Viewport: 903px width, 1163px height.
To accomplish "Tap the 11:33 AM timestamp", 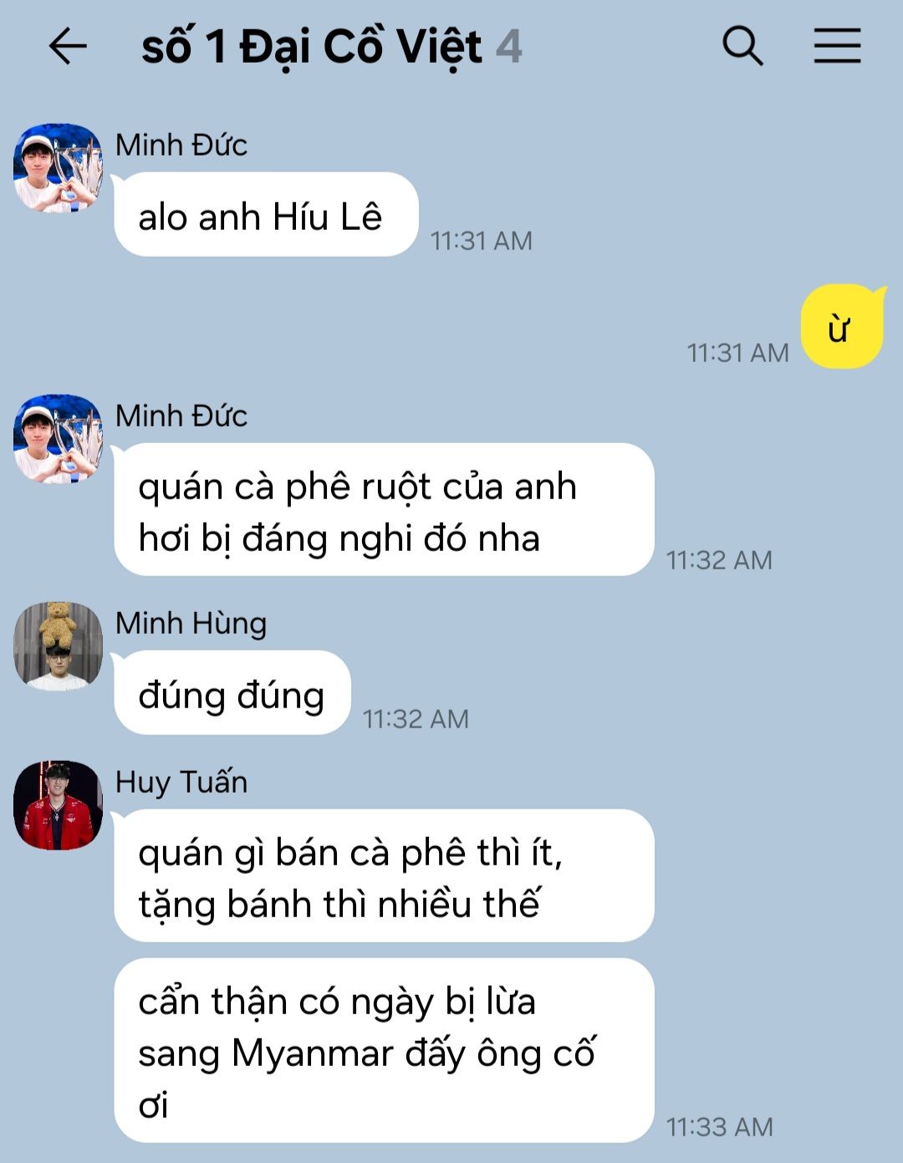I will click(719, 1127).
